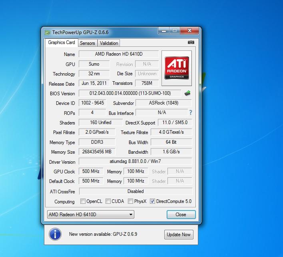Click the screenshot camera icon
This screenshot has width=283, height=257.
pyautogui.click(x=191, y=42)
